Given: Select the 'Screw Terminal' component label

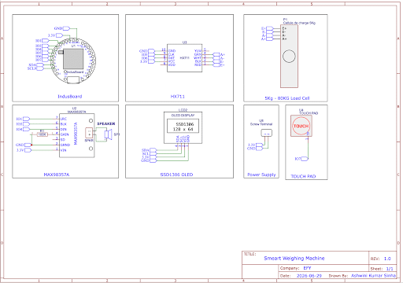Looking at the screenshot, I should (x=261, y=124).
